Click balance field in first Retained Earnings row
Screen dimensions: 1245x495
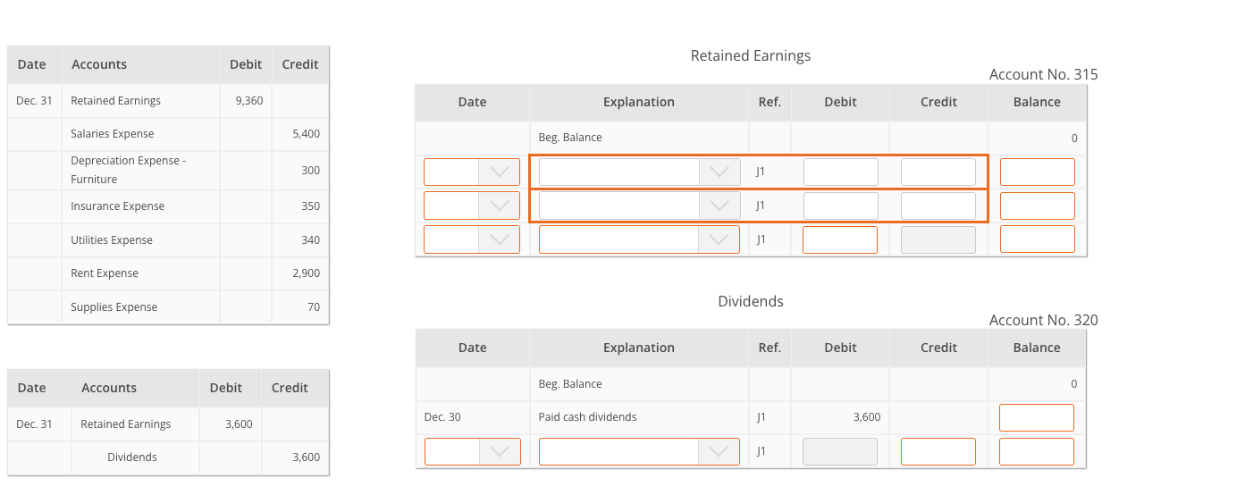click(x=1037, y=172)
